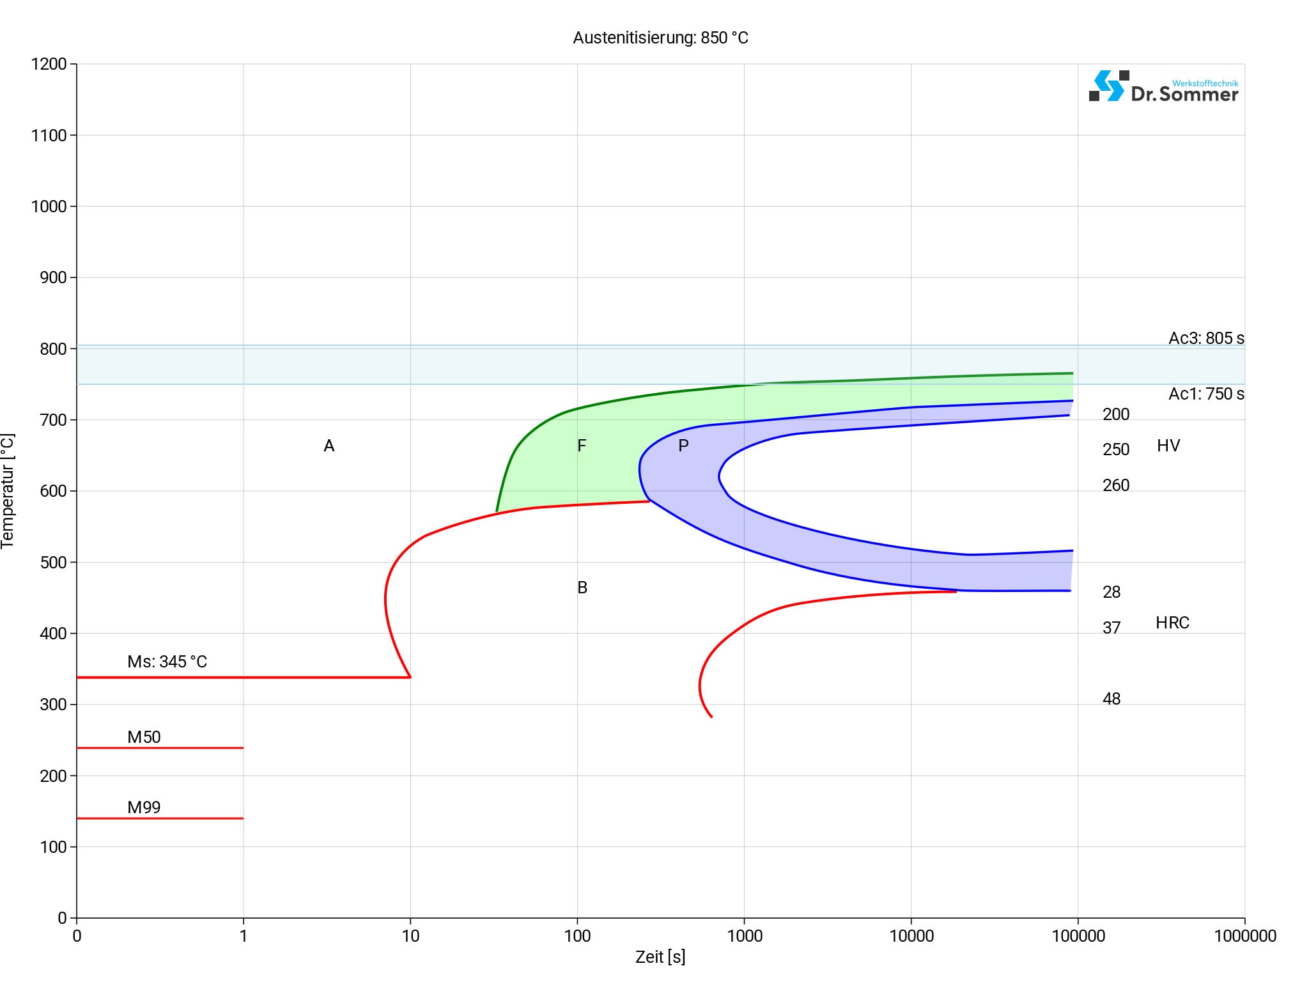Click the hardness value 48
The width and height of the screenshot is (1309, 982).
(1111, 699)
